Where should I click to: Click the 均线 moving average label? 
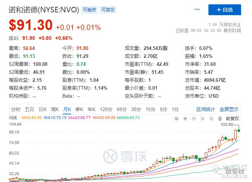pos(13,118)
